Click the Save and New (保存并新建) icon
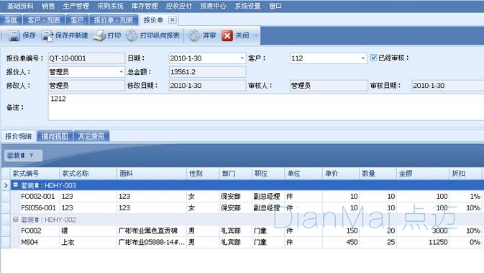 pos(47,35)
